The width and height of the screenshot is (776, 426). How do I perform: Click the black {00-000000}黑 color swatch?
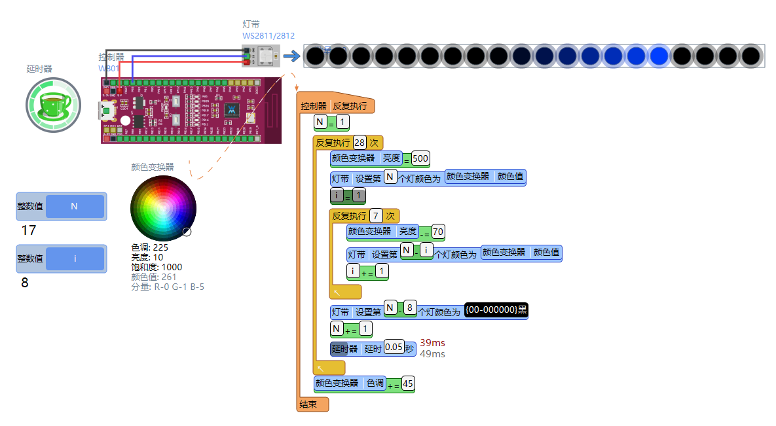495,310
